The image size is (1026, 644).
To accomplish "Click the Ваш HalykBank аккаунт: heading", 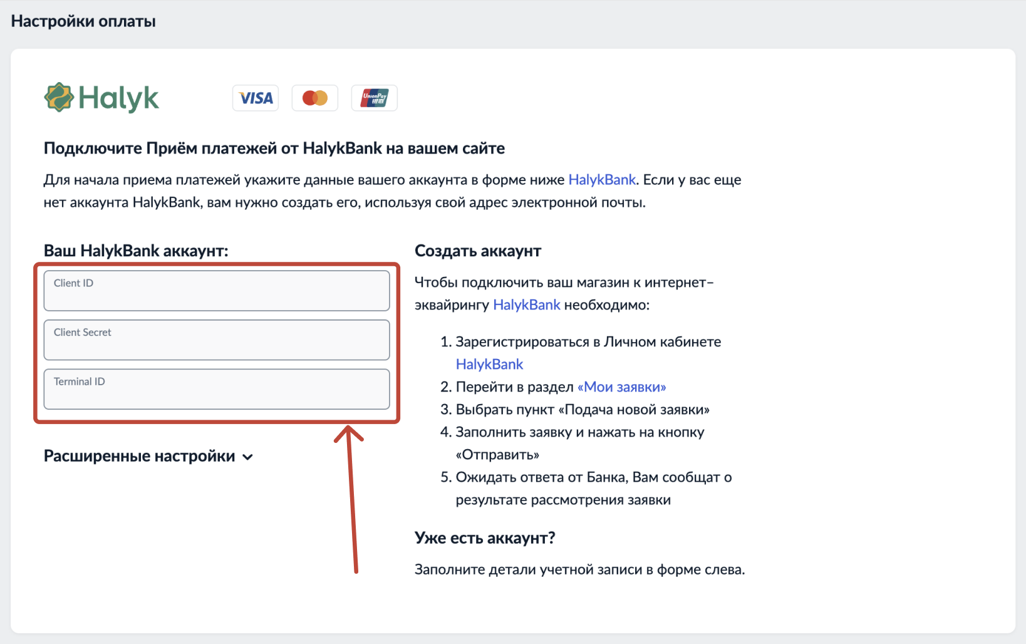I will coord(136,251).
